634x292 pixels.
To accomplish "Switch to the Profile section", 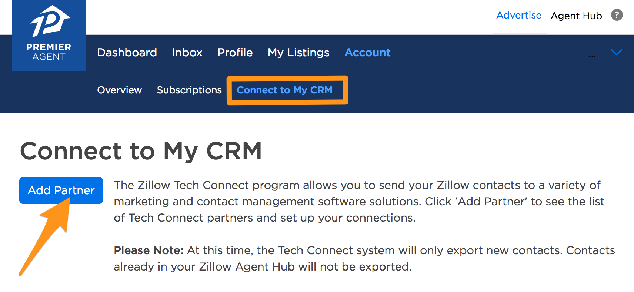I will tap(235, 53).
